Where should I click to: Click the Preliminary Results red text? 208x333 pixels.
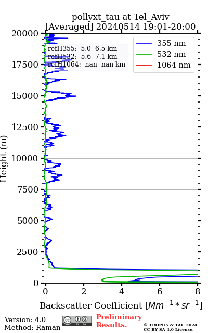tap(119, 321)
